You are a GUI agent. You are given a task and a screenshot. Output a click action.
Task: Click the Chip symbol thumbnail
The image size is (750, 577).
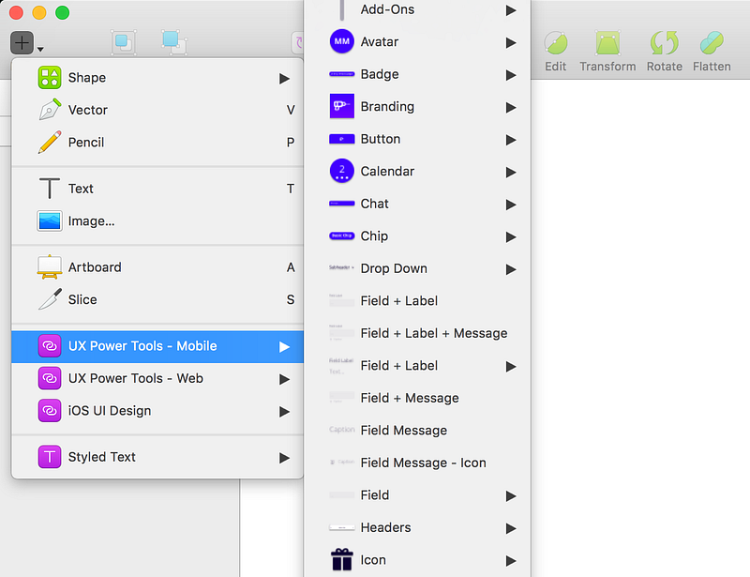(342, 235)
